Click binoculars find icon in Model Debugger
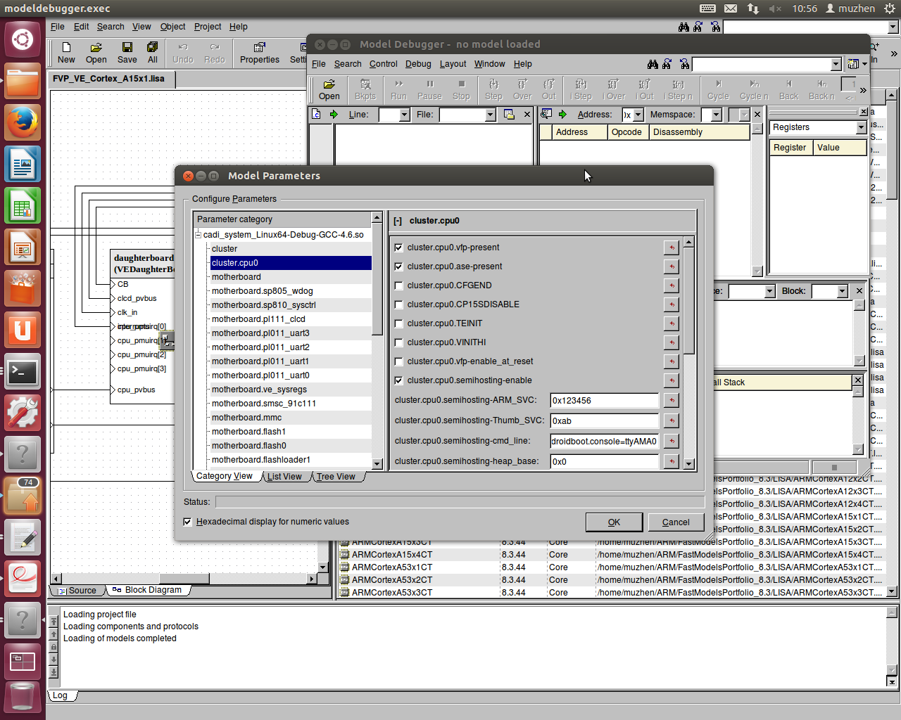 coord(653,64)
